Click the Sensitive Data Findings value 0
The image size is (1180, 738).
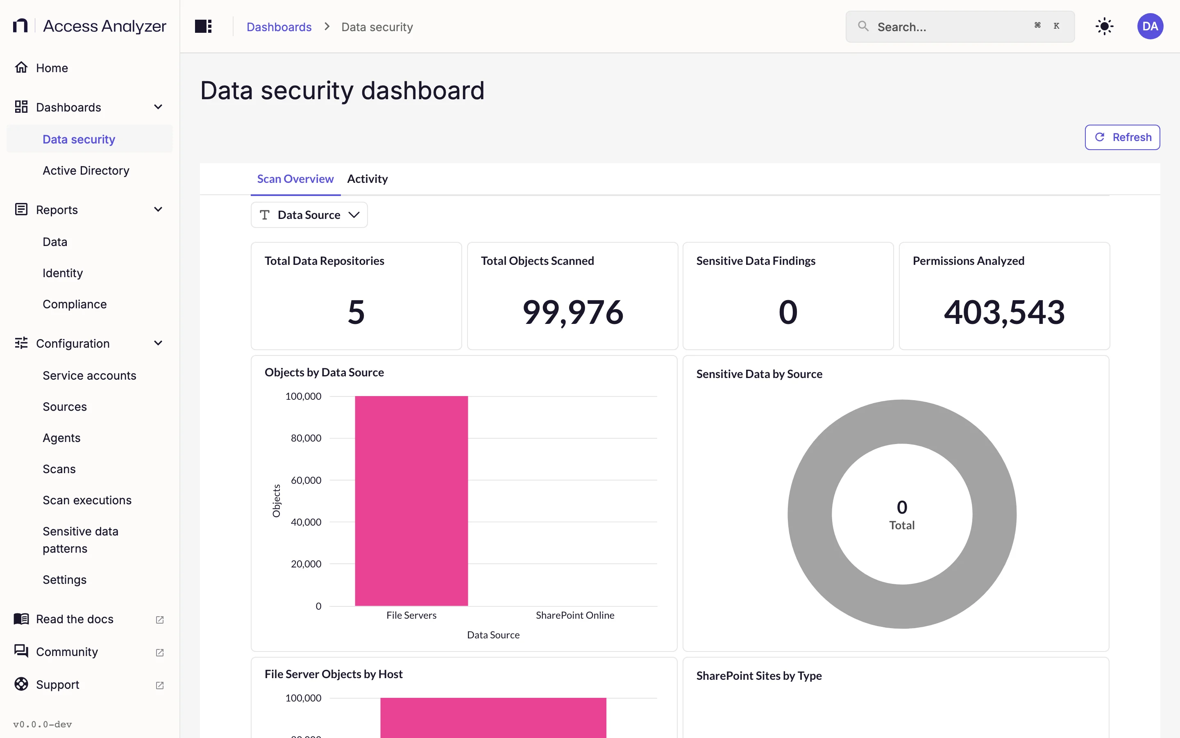pos(788,312)
